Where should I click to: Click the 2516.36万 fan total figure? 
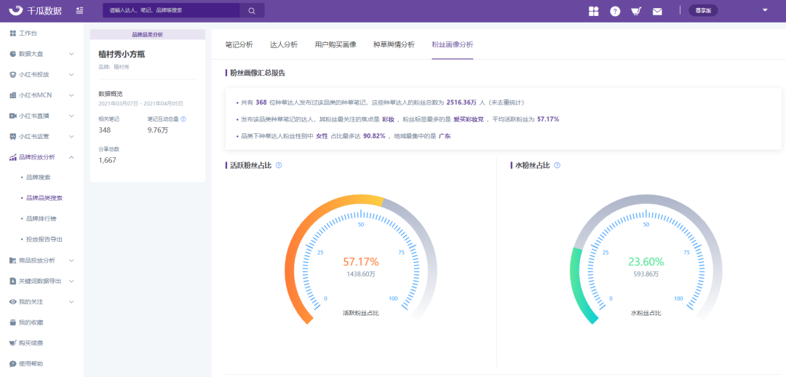click(x=461, y=103)
